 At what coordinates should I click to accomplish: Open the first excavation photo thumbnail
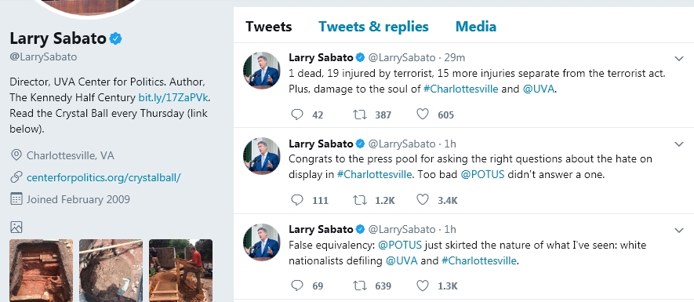[41, 271]
